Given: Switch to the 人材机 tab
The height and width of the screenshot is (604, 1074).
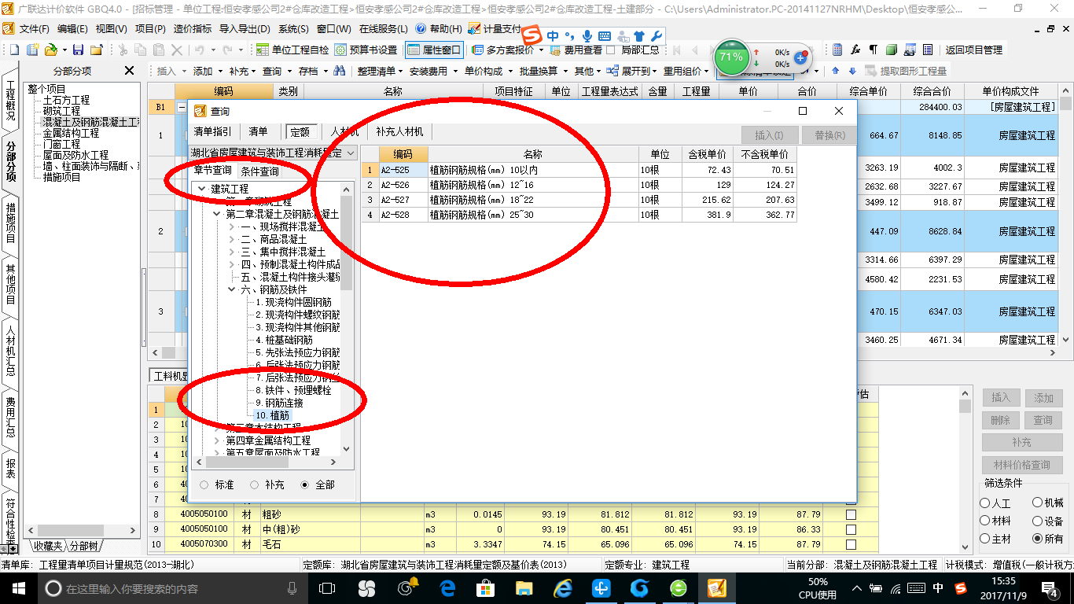Looking at the screenshot, I should coord(344,131).
